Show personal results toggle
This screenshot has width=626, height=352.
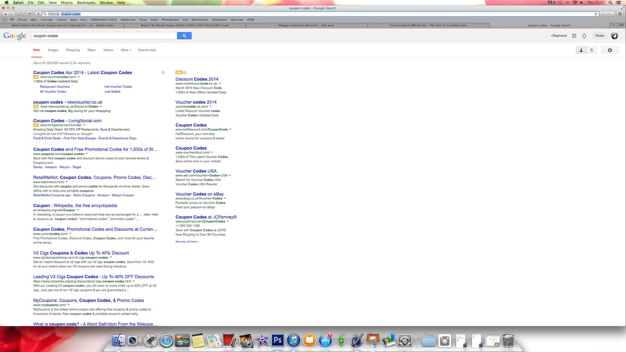tap(581, 50)
